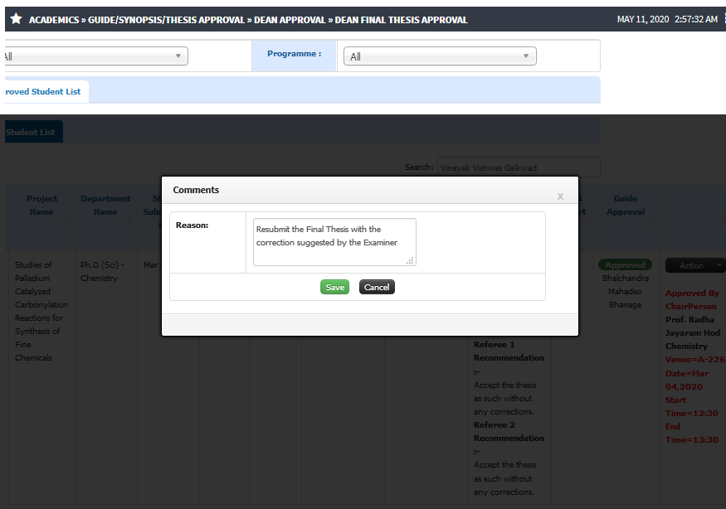Image resolution: width=726 pixels, height=509 pixels.
Task: Click guide name 'Bhalchandra Mahadeo Bhanage'
Action: tap(625, 292)
